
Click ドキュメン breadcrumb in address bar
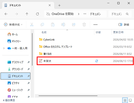[x=95, y=14]
